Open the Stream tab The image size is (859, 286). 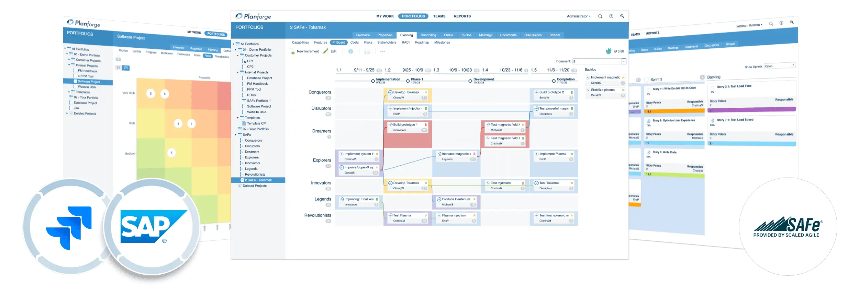(x=555, y=35)
